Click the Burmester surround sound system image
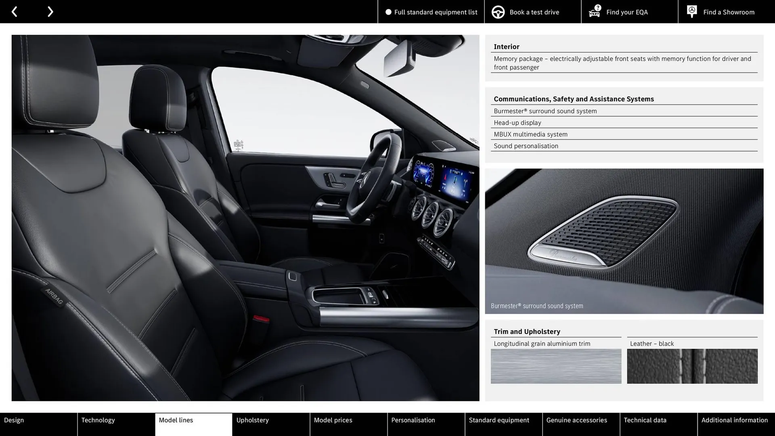The image size is (775, 436). click(624, 240)
